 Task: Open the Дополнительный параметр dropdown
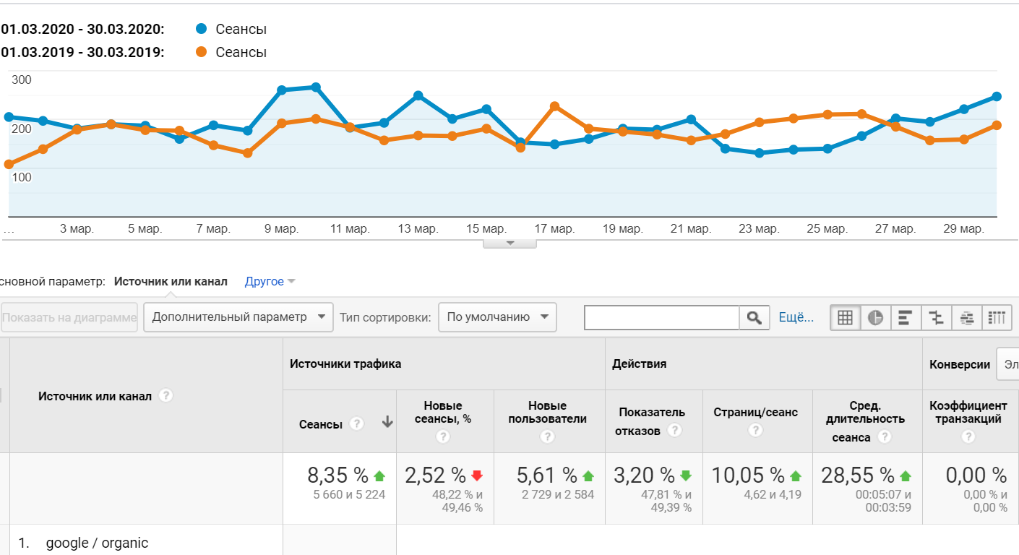[x=238, y=317]
